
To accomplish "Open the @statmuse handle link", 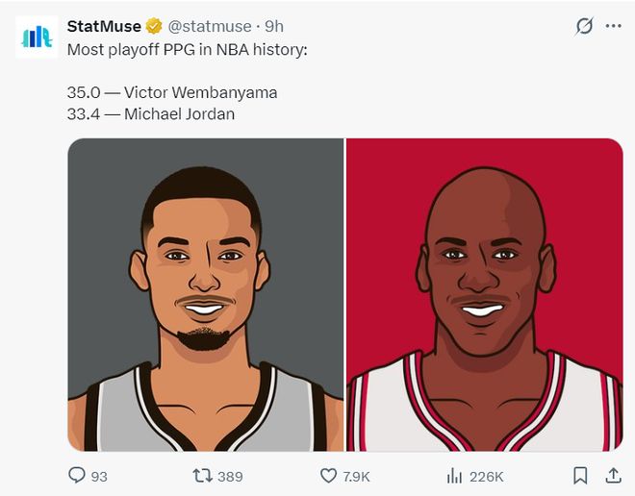I will (x=212, y=26).
